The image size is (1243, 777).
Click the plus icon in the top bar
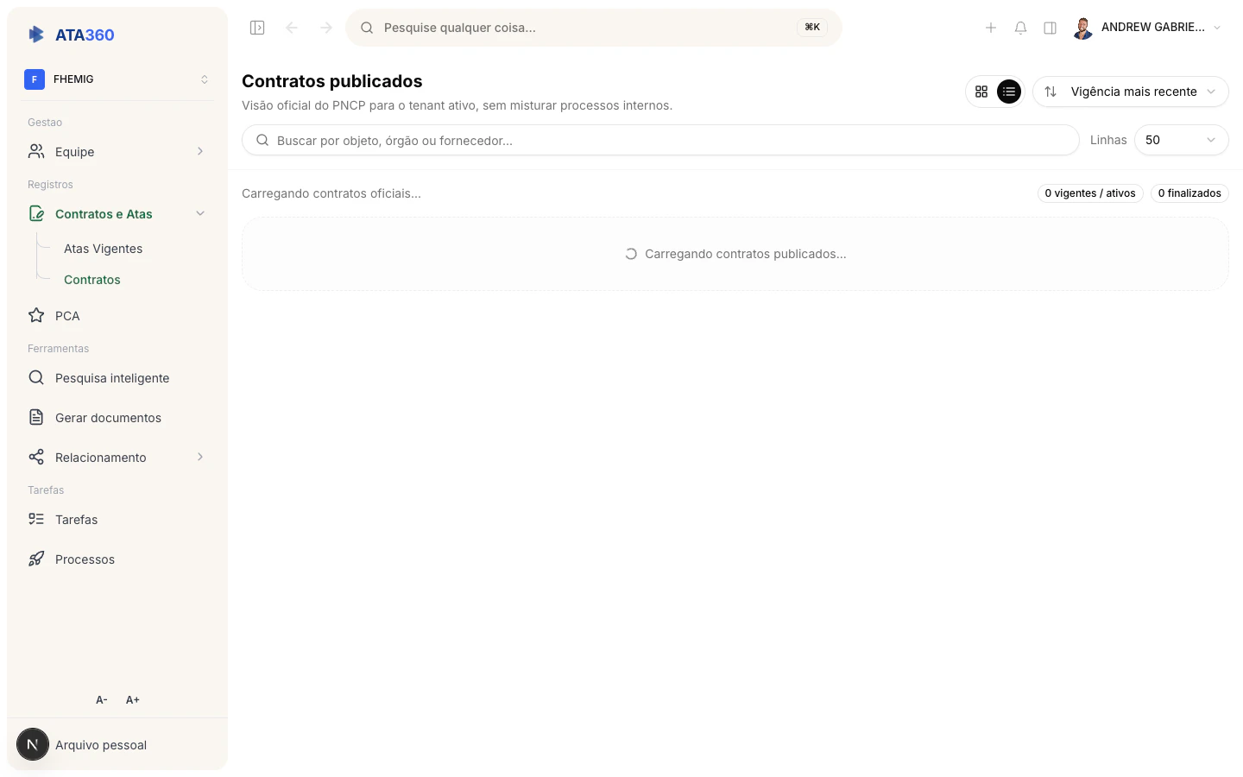[991, 27]
